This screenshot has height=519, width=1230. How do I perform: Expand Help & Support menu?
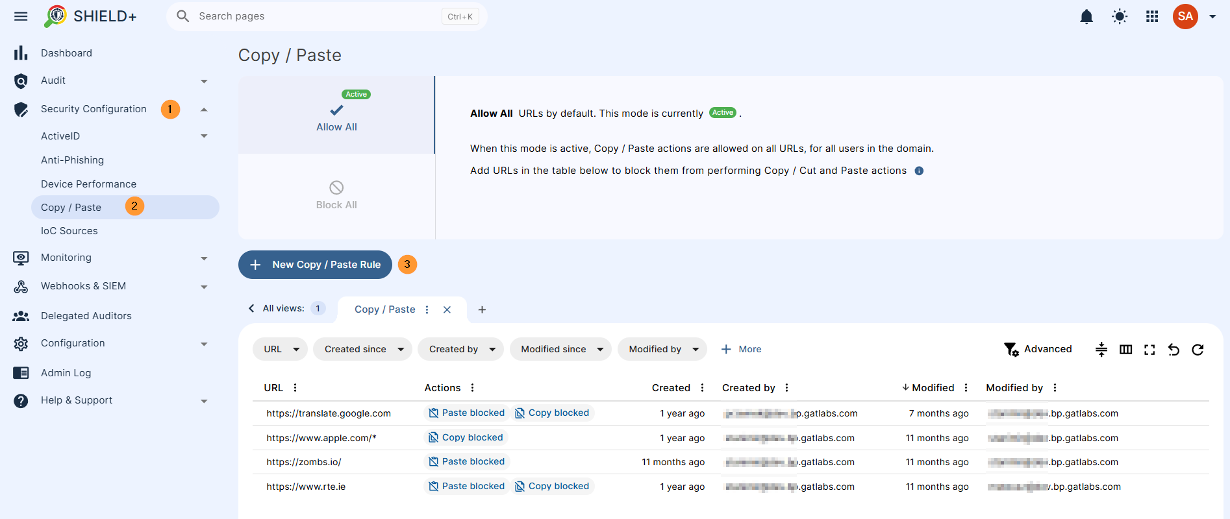click(x=204, y=401)
